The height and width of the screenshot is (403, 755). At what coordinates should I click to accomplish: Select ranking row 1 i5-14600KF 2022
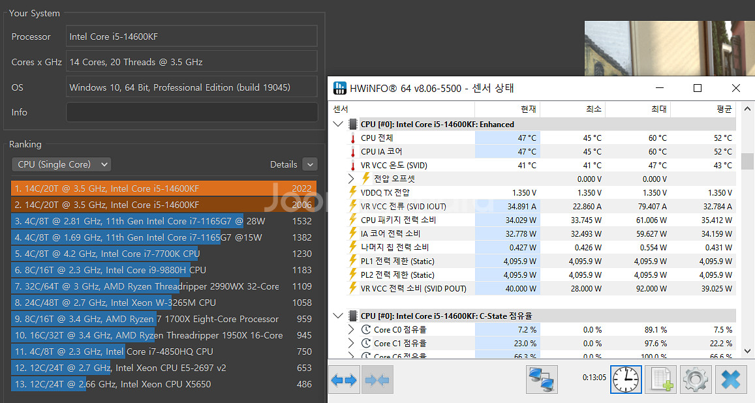point(164,188)
